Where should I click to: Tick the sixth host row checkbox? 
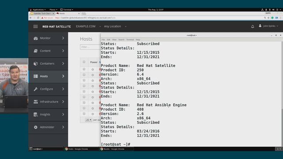84,97
